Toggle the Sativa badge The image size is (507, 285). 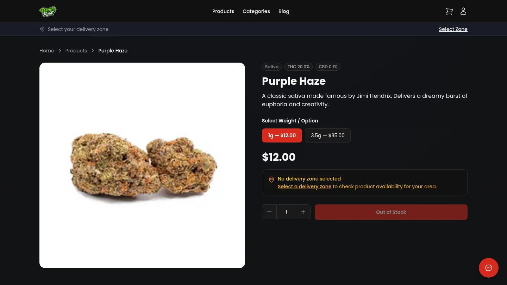click(x=272, y=66)
